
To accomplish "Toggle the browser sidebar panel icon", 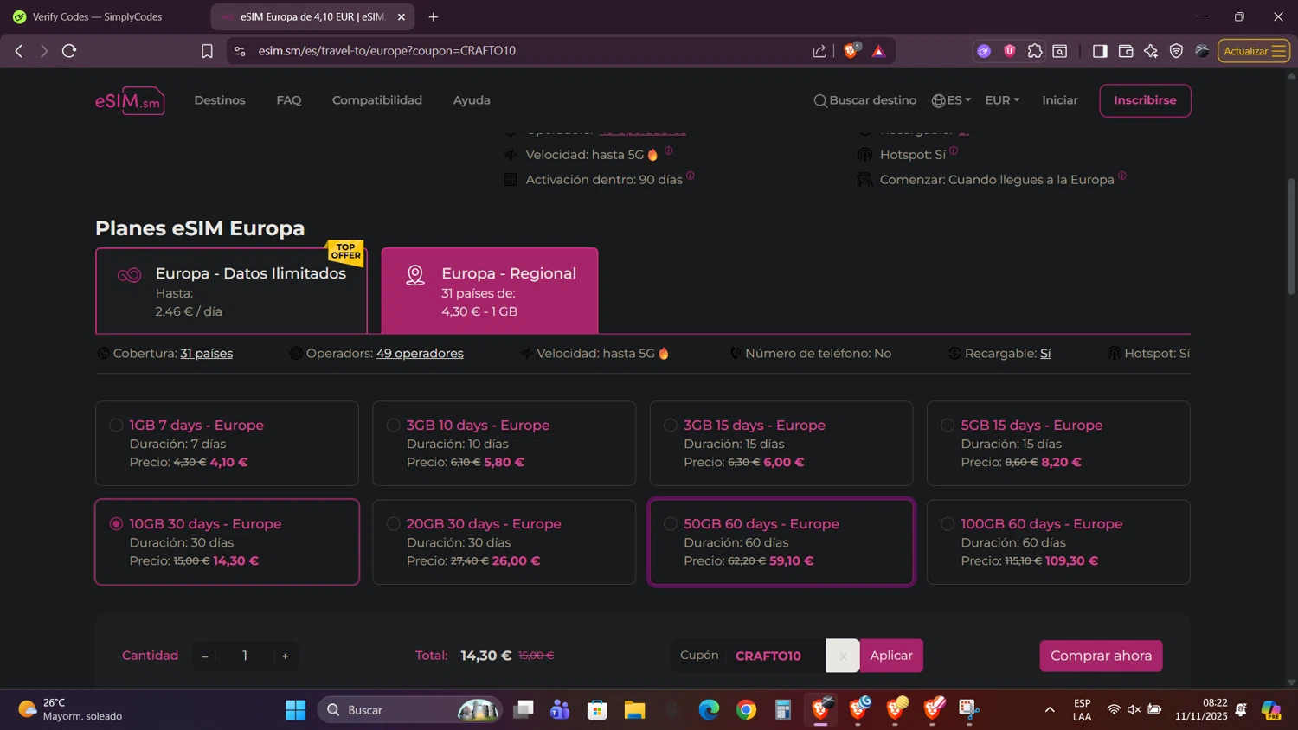I will pyautogui.click(x=1100, y=51).
